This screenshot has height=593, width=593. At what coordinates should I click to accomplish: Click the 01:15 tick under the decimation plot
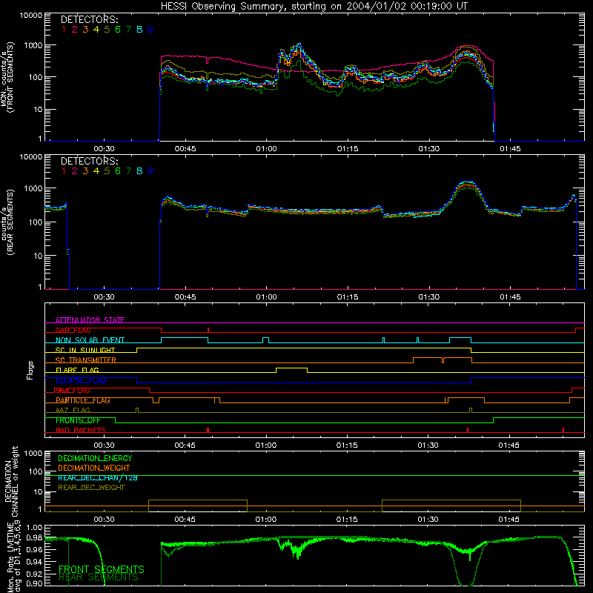347,520
